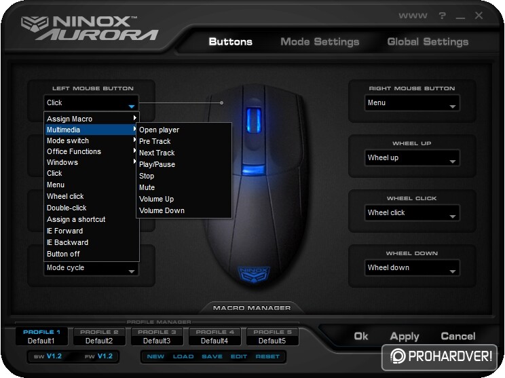
Task: Click NEW in profile manager
Action: (155, 357)
